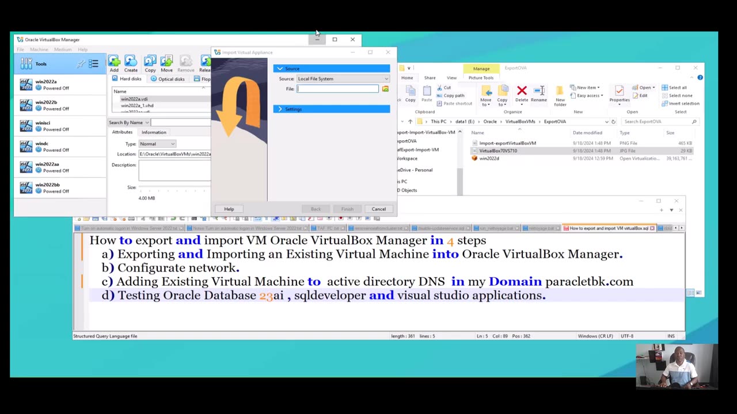Click the browse file icon beside File field

(385, 89)
